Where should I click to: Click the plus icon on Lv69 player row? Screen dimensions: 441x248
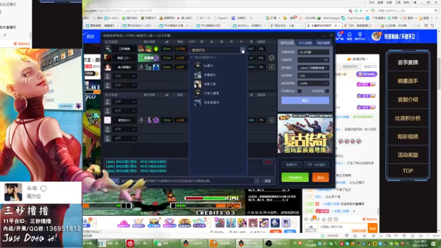click(271, 120)
